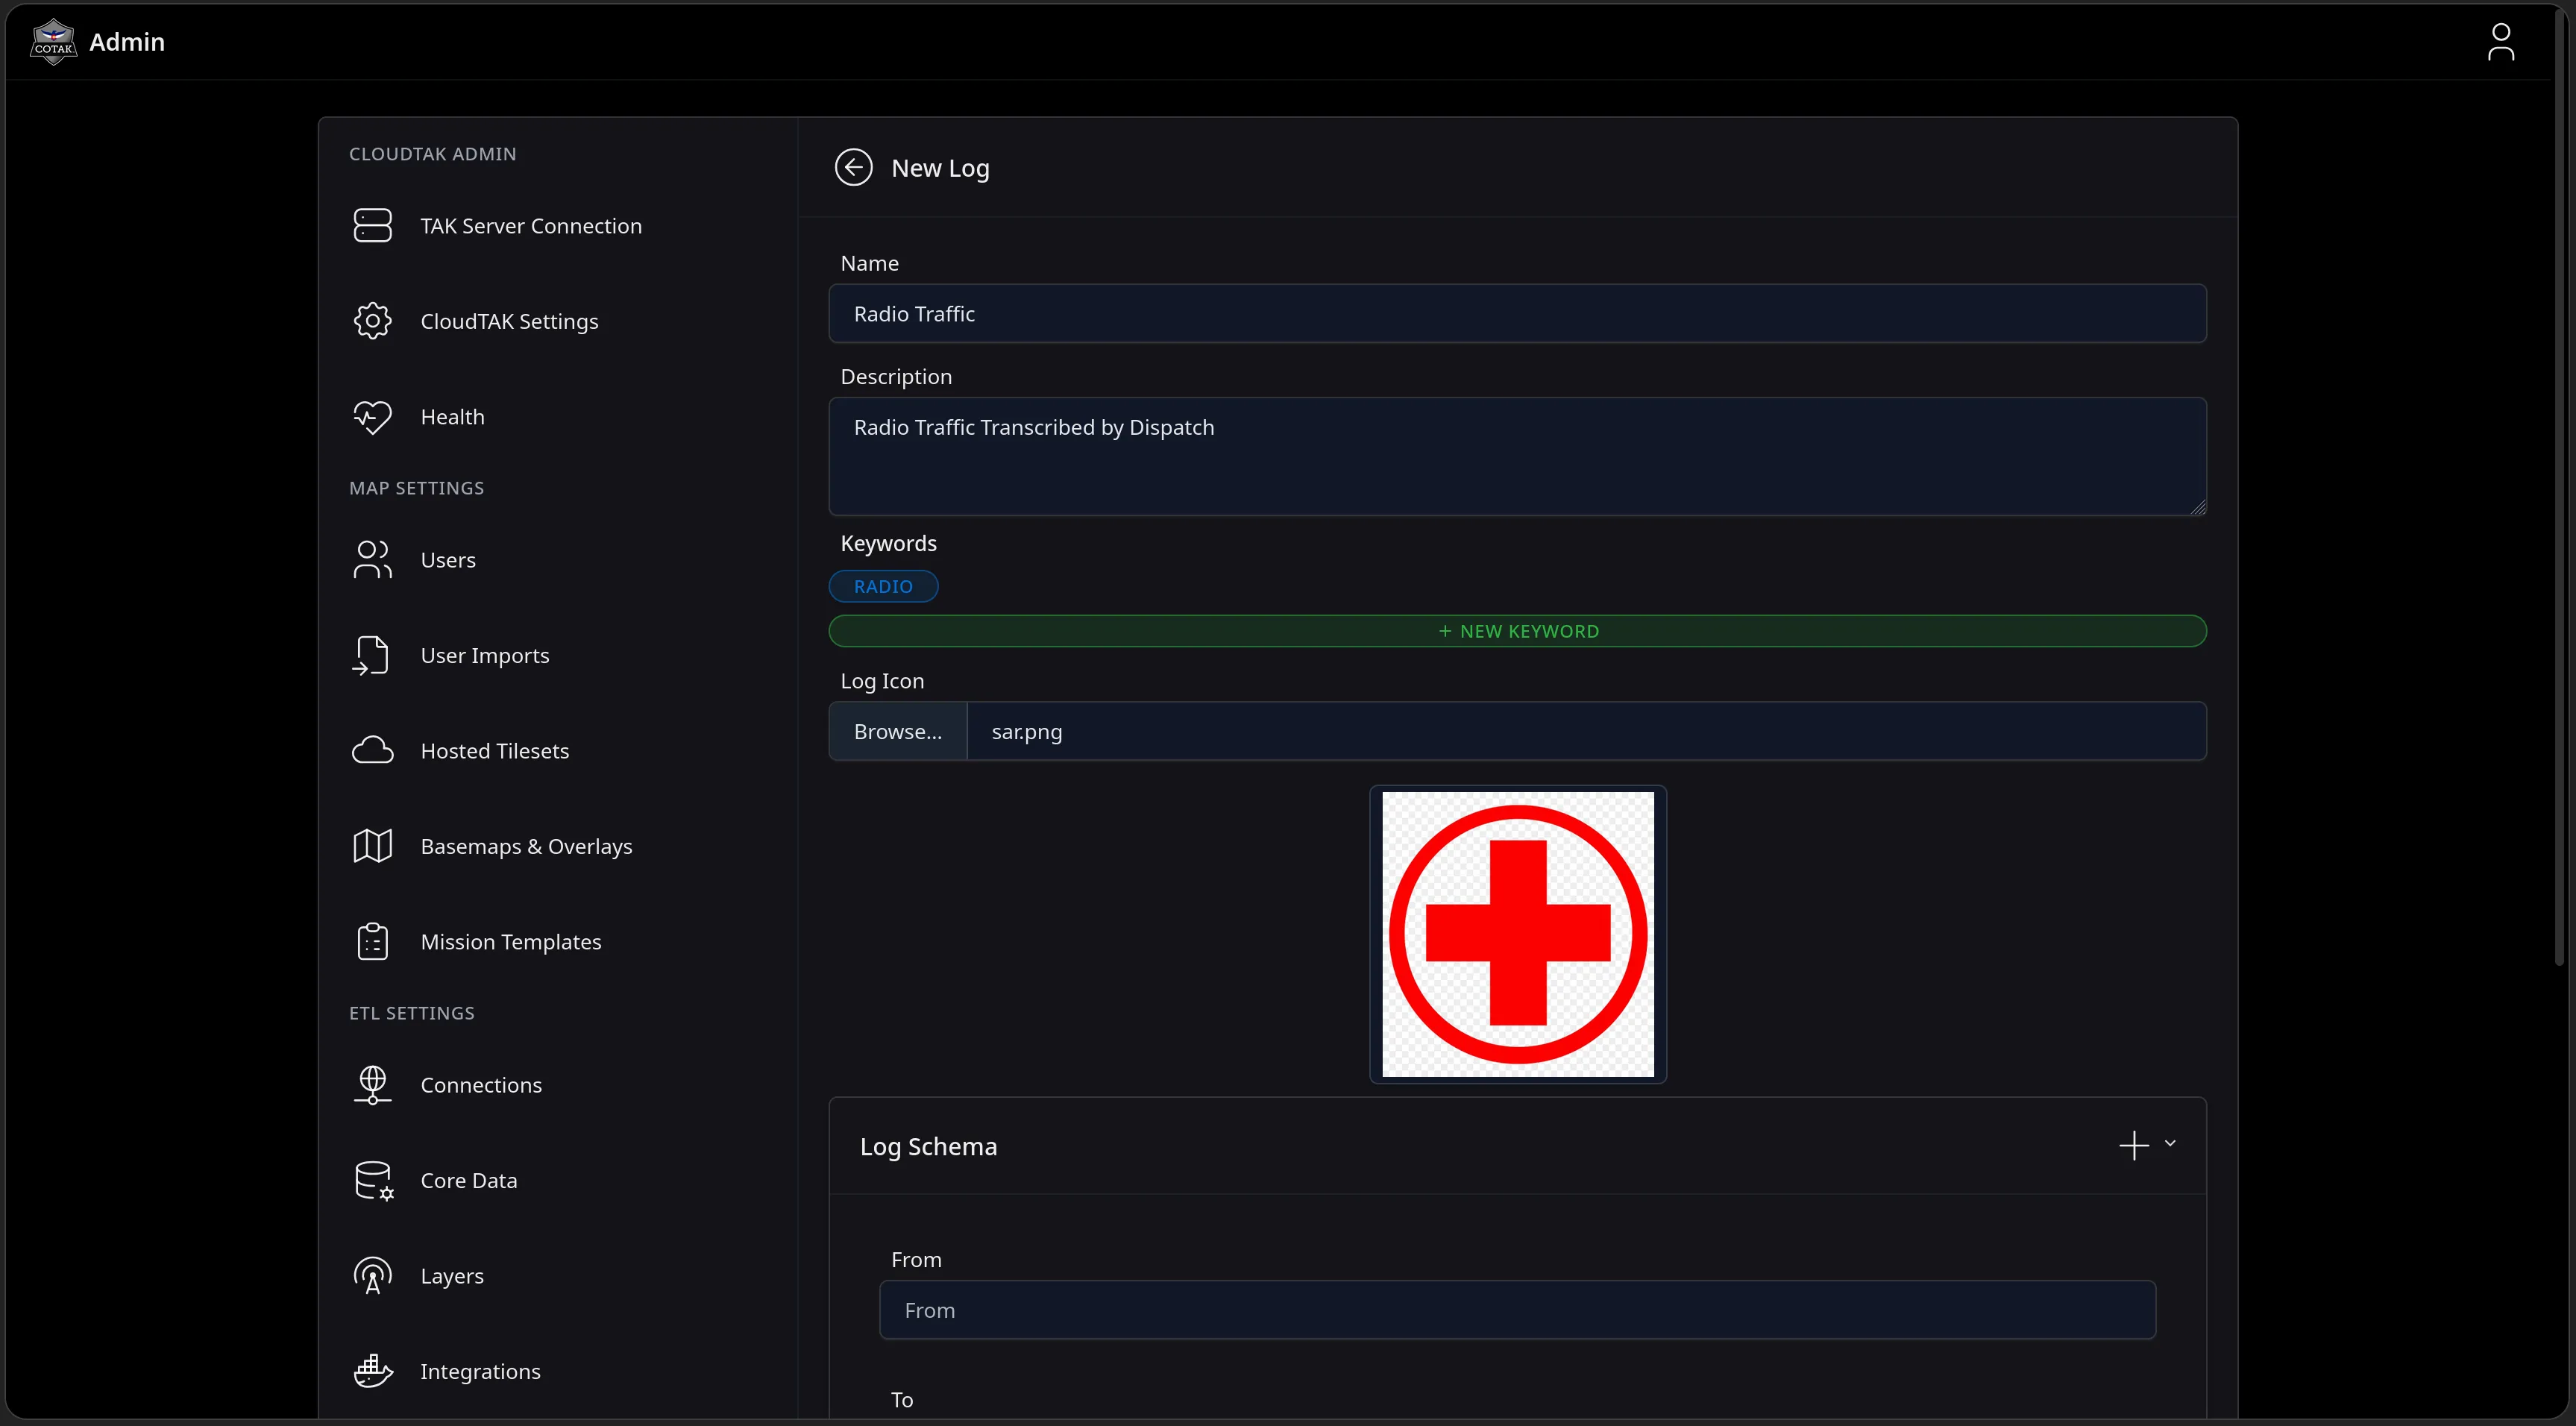Screen dimensions: 2576x1426
Task: Open the User Imports page
Action: click(x=485, y=655)
